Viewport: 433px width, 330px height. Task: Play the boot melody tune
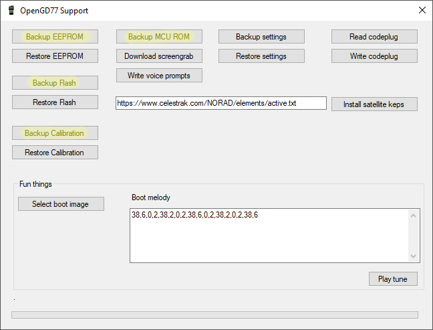pos(393,279)
